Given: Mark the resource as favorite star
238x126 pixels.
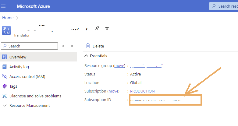Looking at the screenshot, I should 107,28.
